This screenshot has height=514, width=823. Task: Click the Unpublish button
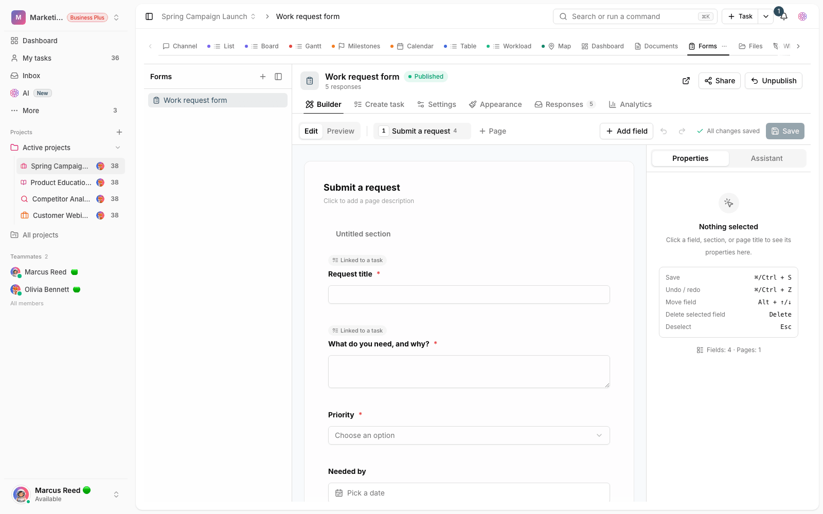pyautogui.click(x=774, y=81)
